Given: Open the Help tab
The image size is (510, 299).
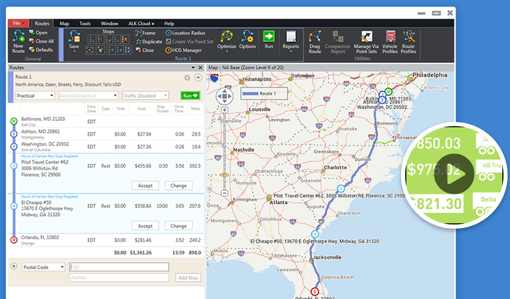Looking at the screenshot, I should pos(169,23).
